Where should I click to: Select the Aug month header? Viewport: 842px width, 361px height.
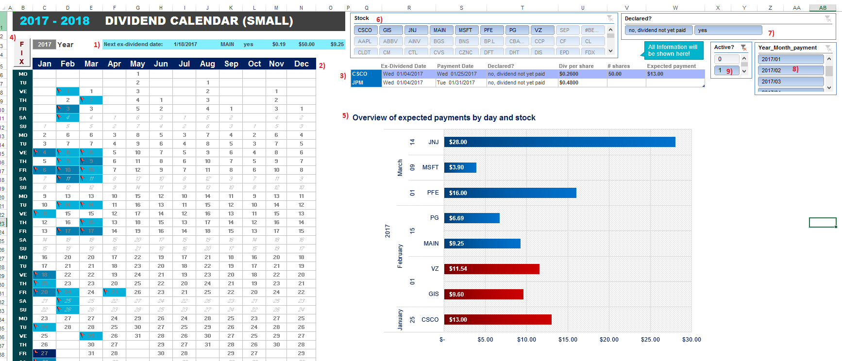pos(207,64)
